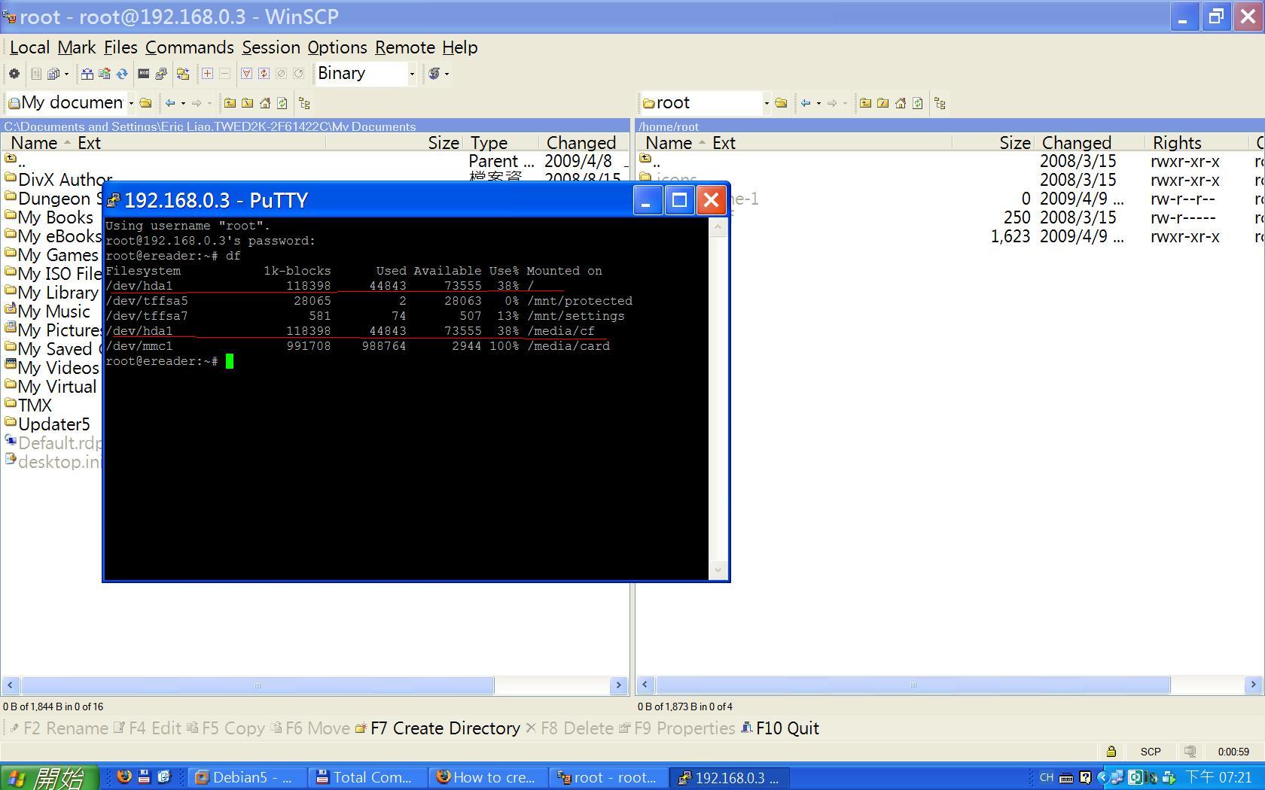Select the Updater5 folder
Image resolution: width=1265 pixels, height=790 pixels.
(47, 424)
